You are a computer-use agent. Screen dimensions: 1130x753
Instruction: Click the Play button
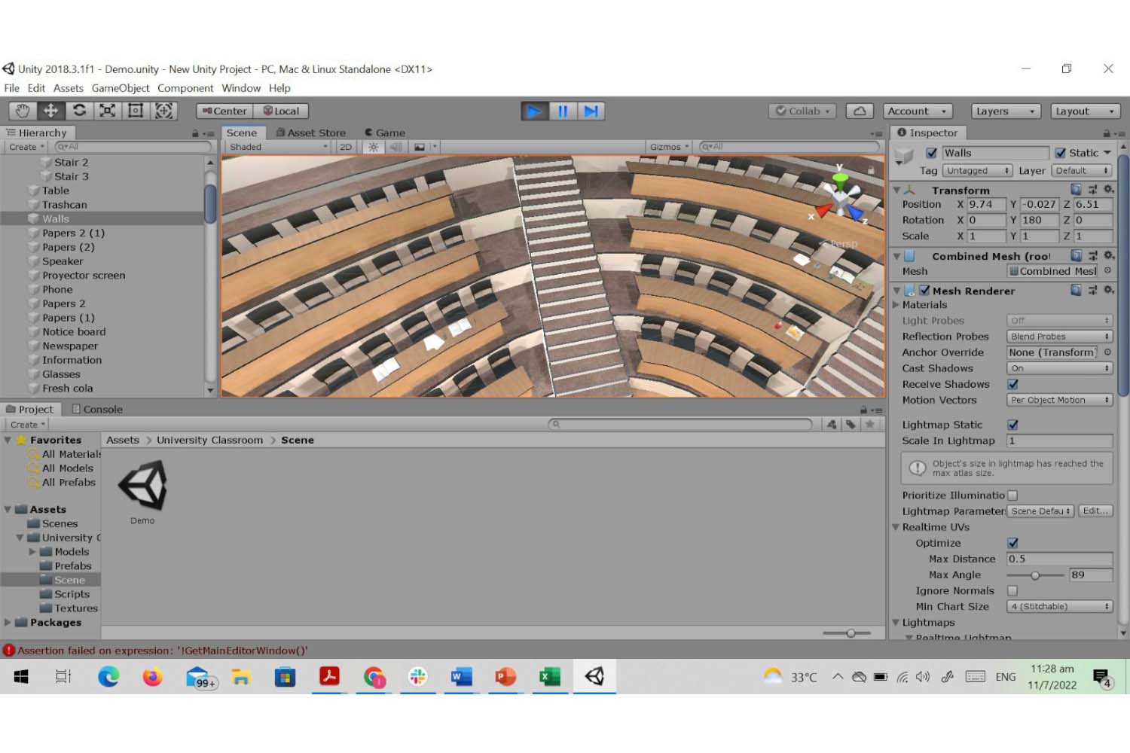(x=534, y=111)
